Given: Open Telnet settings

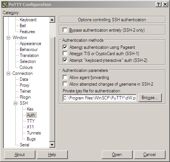Looking at the screenshot, I should point(25,91).
